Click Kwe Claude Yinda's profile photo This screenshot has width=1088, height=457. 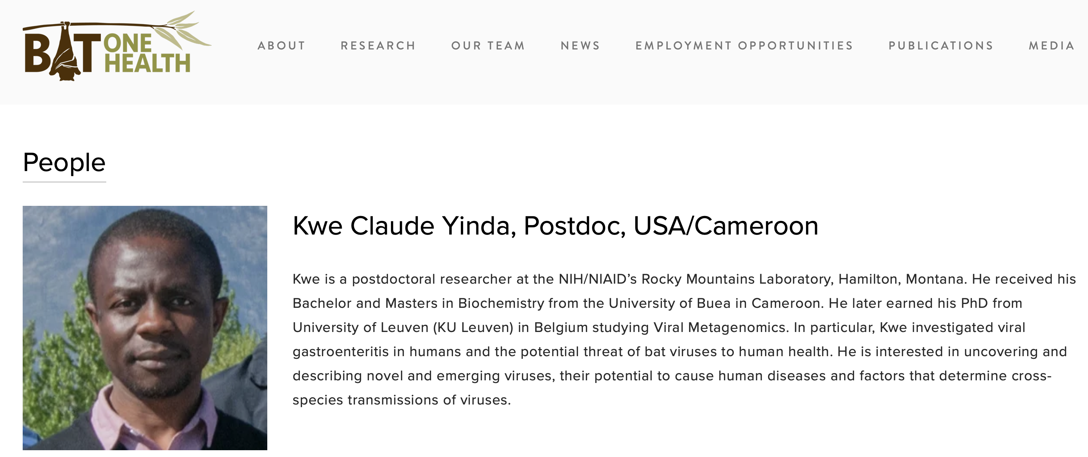(145, 328)
